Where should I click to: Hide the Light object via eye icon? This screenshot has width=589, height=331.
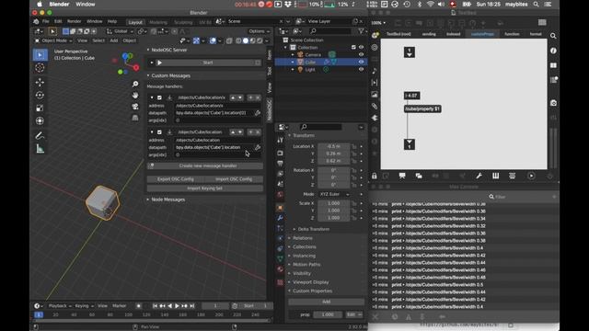(x=361, y=70)
